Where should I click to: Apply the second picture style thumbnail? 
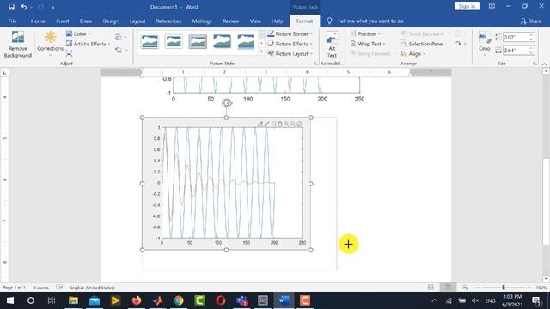(x=174, y=41)
